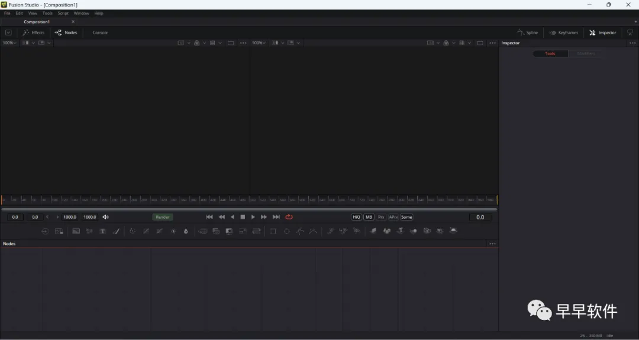Open the File menu
This screenshot has height=340, width=639.
point(7,13)
